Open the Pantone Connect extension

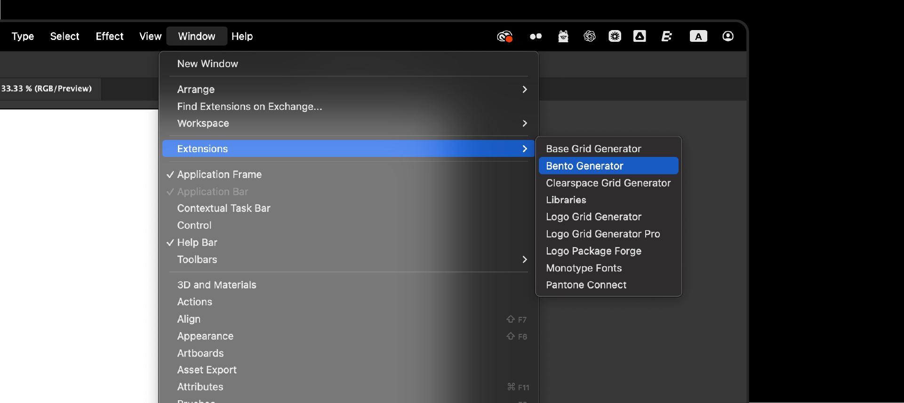coord(608,285)
